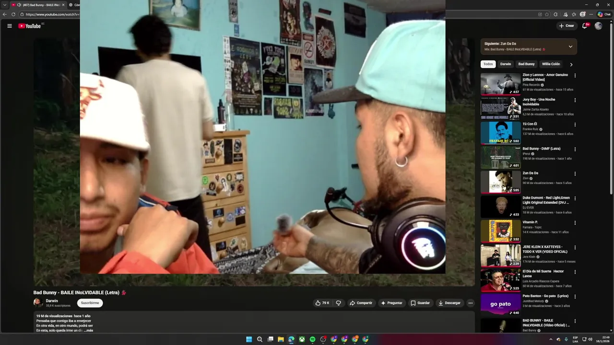
Task: Click the Preguntar button
Action: [x=391, y=303]
